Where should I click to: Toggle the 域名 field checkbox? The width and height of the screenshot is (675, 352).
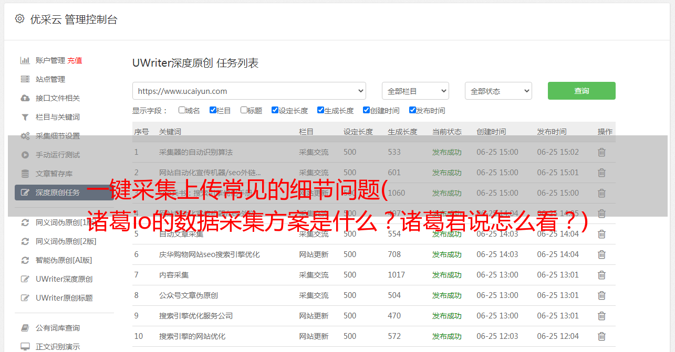[x=182, y=110]
